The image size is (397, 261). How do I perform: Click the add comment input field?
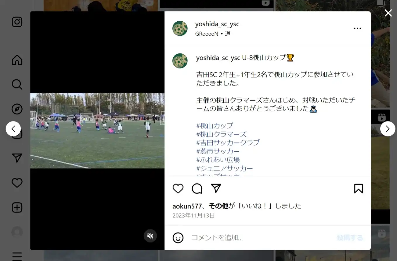(x=260, y=238)
